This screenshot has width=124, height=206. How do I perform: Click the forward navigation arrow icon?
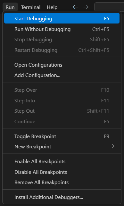[86, 7]
